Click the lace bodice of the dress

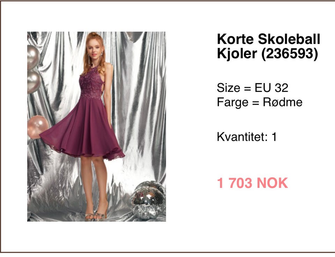pyautogui.click(x=91, y=85)
